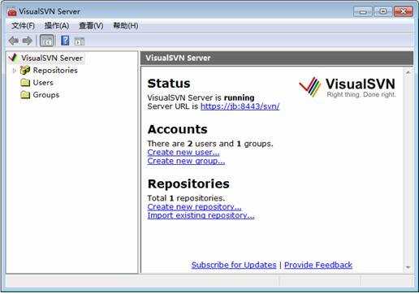Toggle the show/hide action pane icon

click(x=80, y=41)
